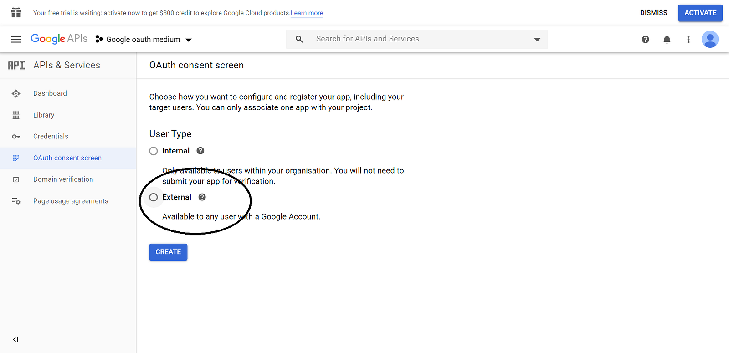This screenshot has width=729, height=353.
Task: Open the three-dot more options menu
Action: click(x=688, y=40)
